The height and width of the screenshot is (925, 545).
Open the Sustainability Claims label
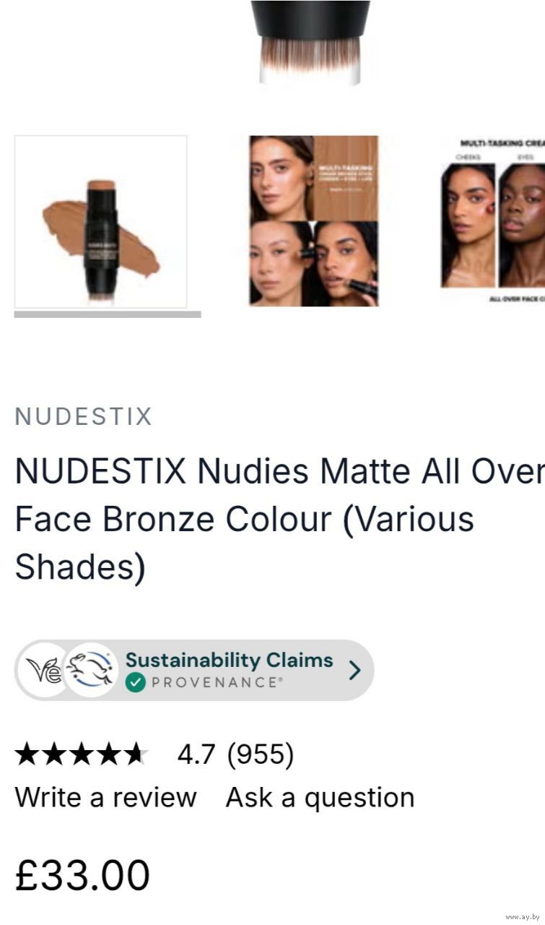tap(229, 660)
